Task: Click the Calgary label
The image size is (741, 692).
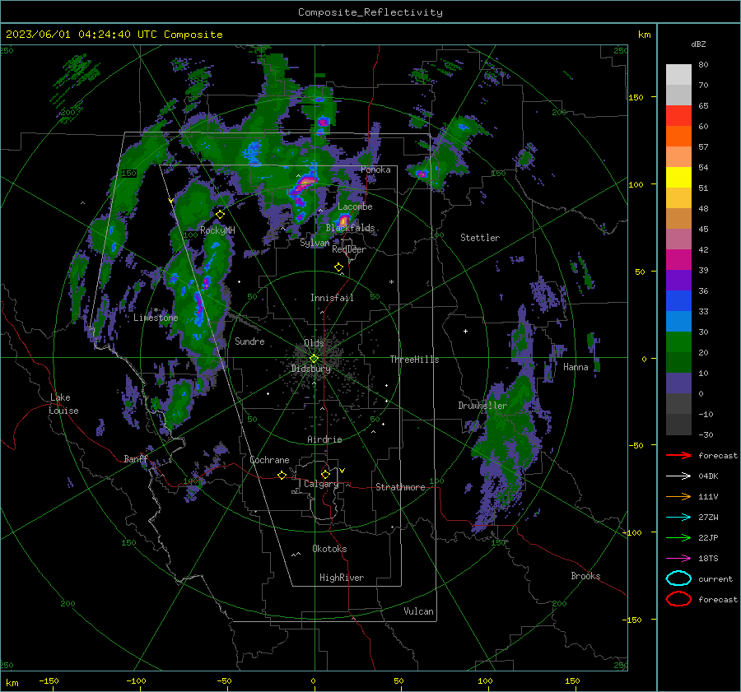Action: pyautogui.click(x=321, y=484)
